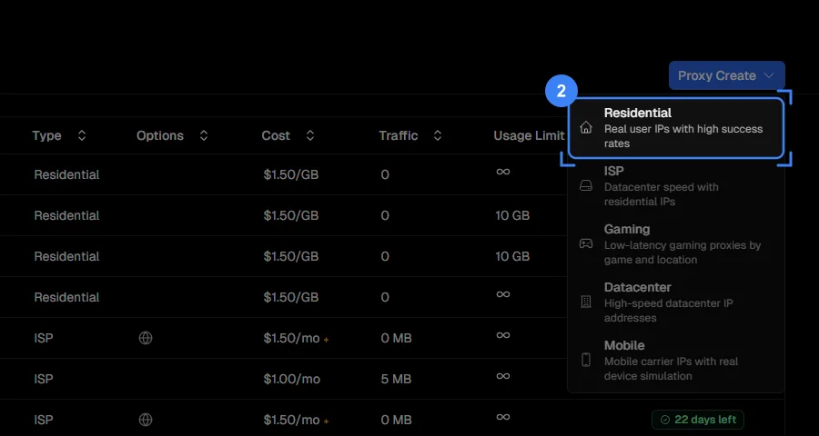Click the 22 days left badge
This screenshot has width=819, height=436.
[698, 420]
